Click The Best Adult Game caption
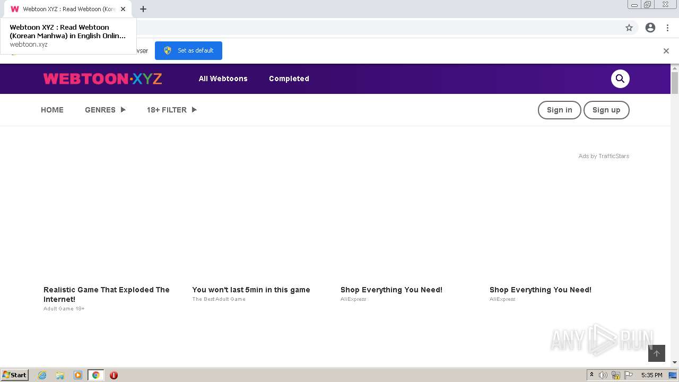Screen dimensions: 679x382 219,299
